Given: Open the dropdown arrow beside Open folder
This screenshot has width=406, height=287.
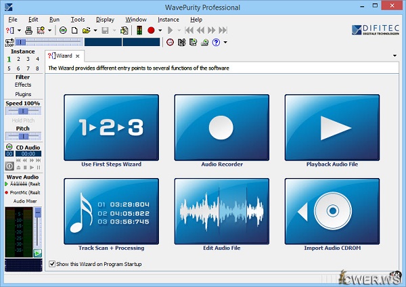Looking at the screenshot, I should click(x=95, y=30).
